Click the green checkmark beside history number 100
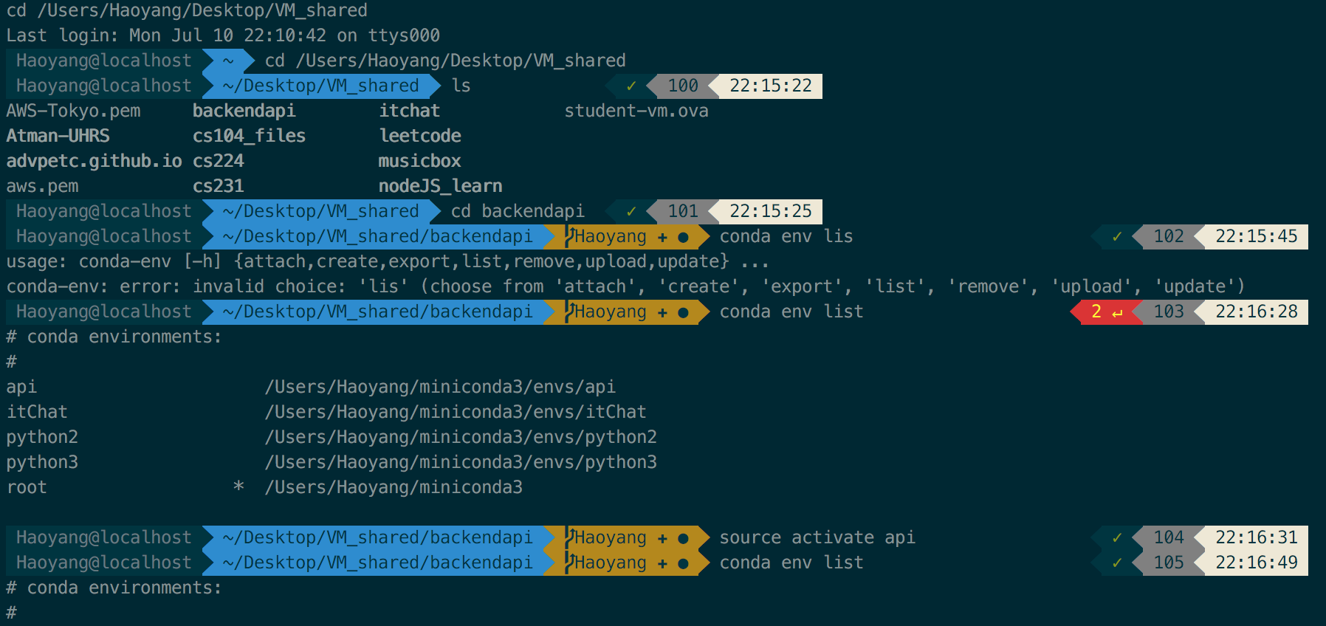The height and width of the screenshot is (626, 1326). coord(631,86)
